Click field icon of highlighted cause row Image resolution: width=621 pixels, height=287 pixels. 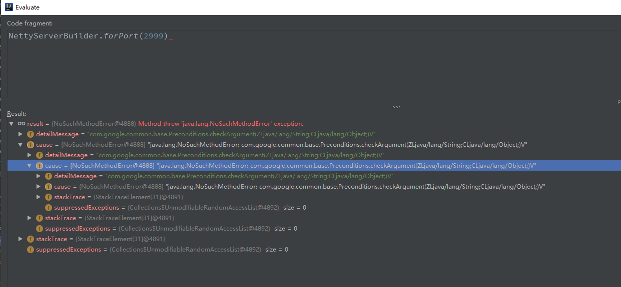[x=39, y=166]
